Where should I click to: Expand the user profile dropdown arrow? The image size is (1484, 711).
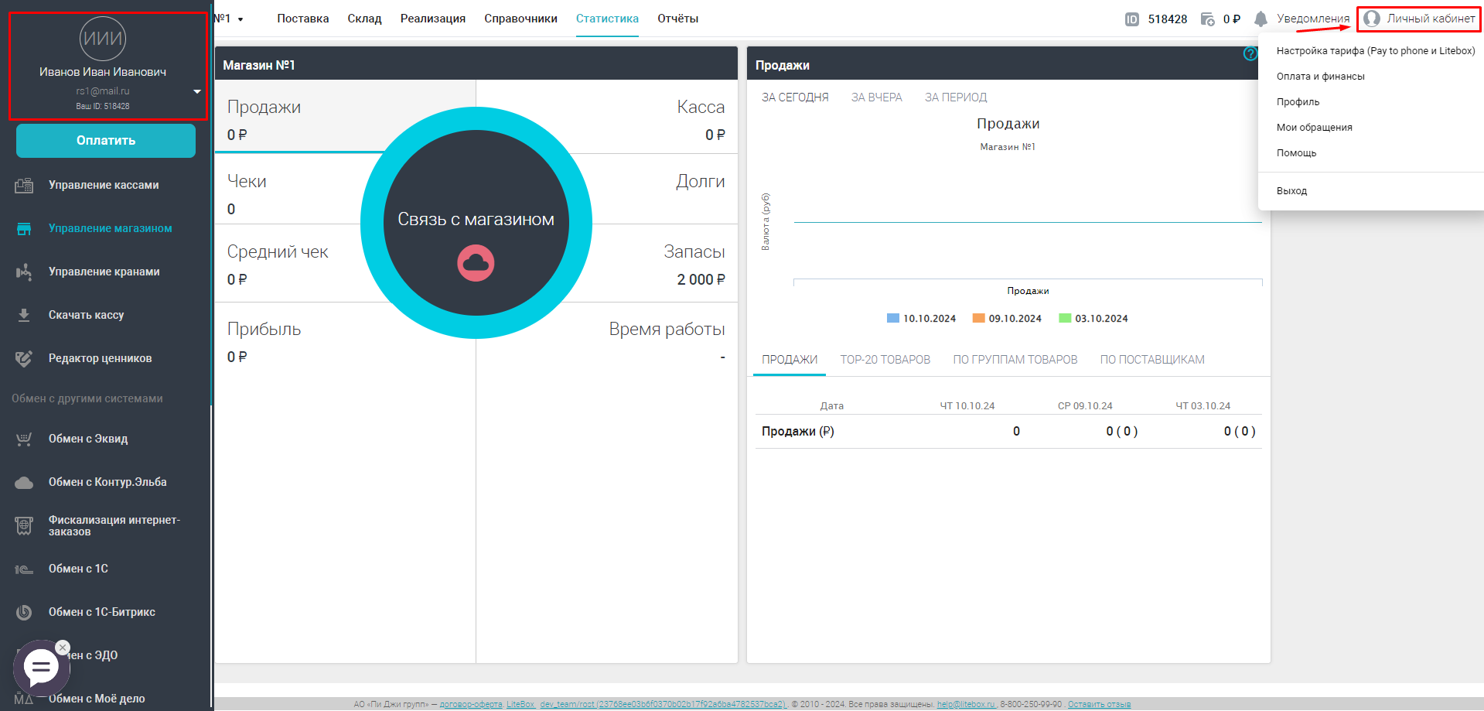coord(197,91)
